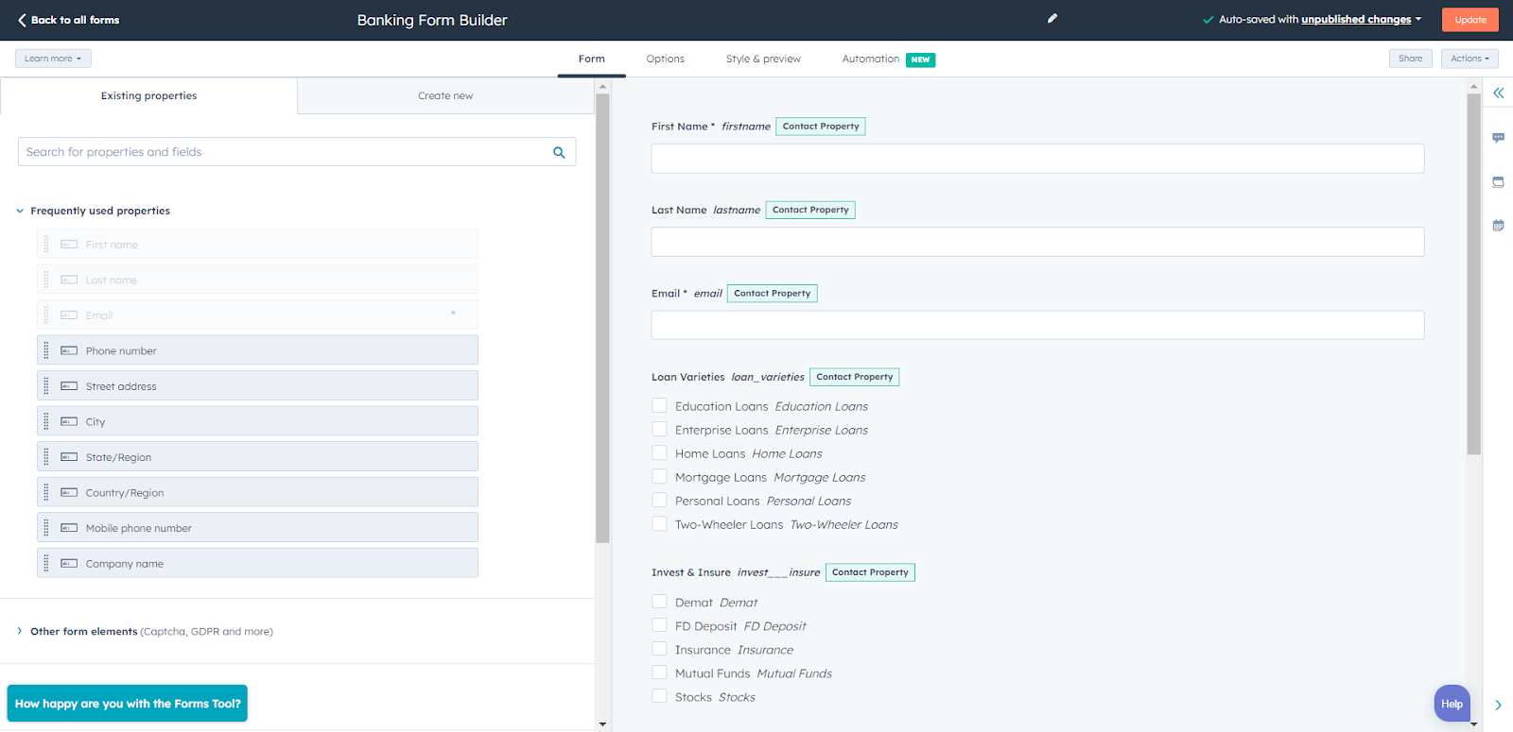Open the comments icon in right sidebar
Screen dimensions: 1513x732
[1499, 138]
